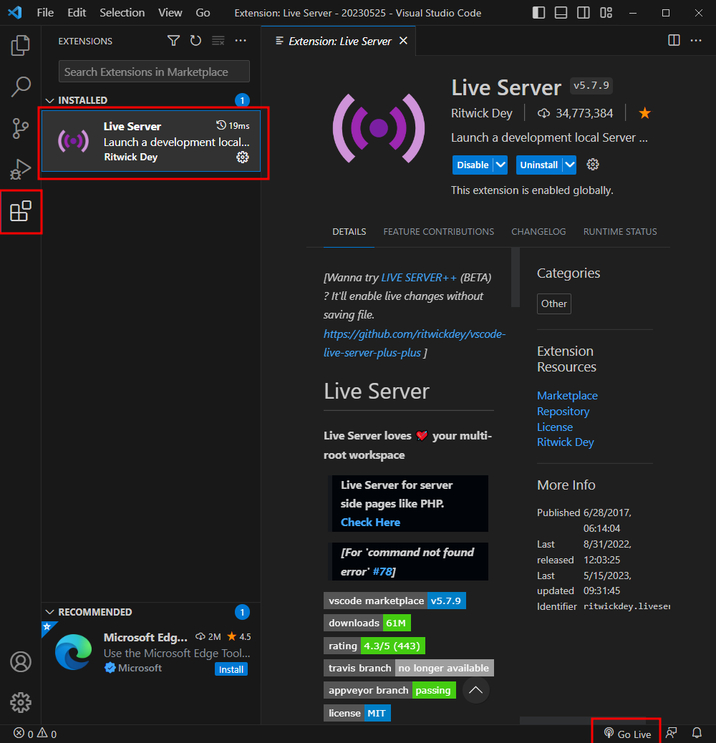This screenshot has height=743, width=716.
Task: Click the Ritwick Dey publisher name in header
Action: pyautogui.click(x=481, y=113)
